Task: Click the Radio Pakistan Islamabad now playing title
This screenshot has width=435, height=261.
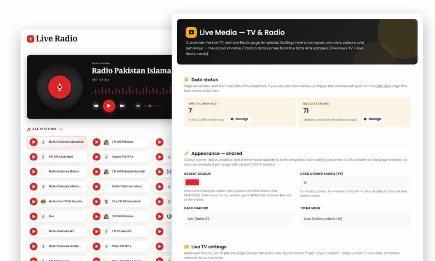Action: (x=132, y=71)
